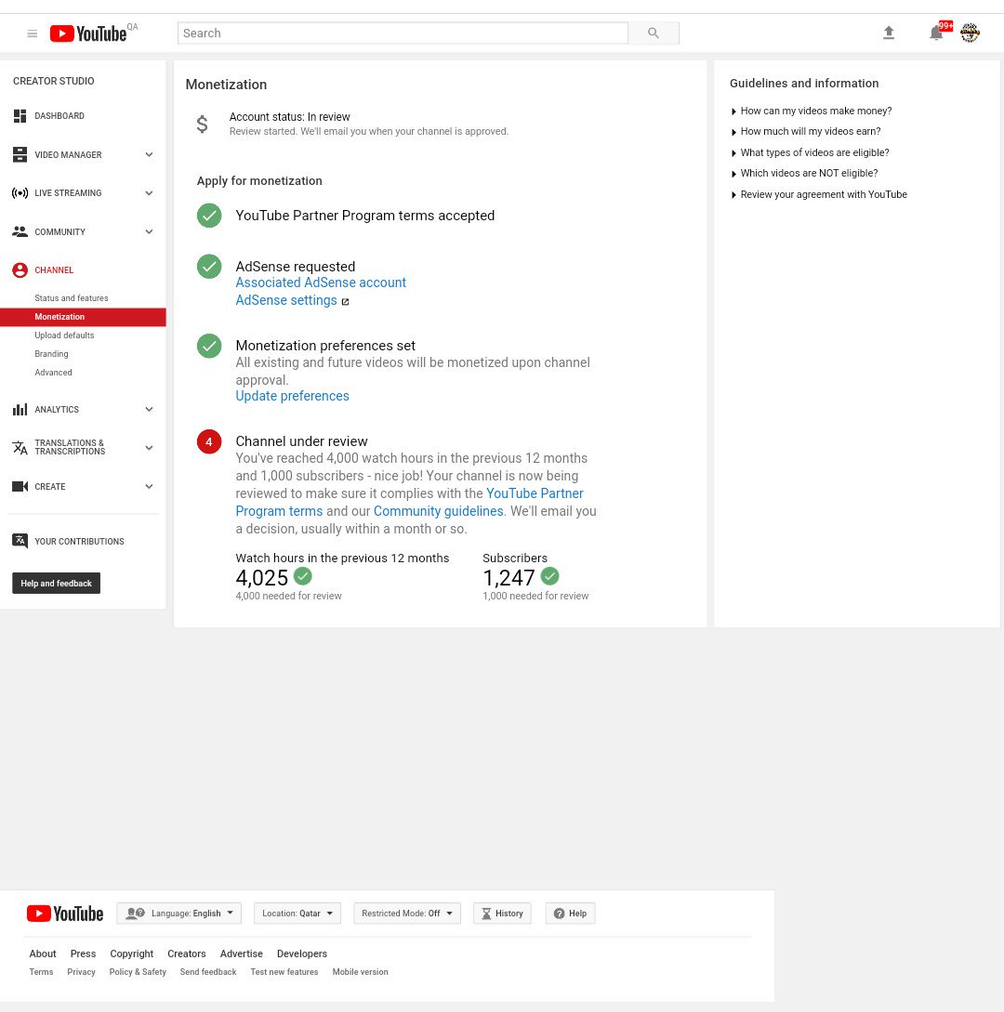The height and width of the screenshot is (1012, 1004).
Task: Click the Analytics bar chart icon
Action: (20, 409)
